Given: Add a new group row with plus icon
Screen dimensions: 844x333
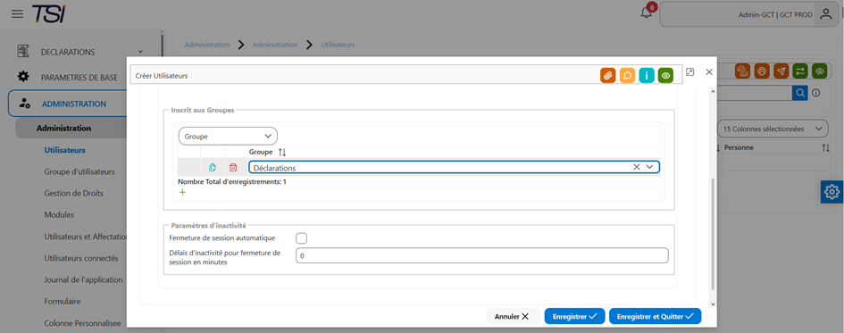Looking at the screenshot, I should click(x=182, y=192).
